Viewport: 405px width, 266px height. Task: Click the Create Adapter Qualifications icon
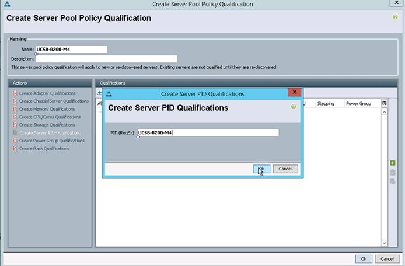[x=15, y=93]
